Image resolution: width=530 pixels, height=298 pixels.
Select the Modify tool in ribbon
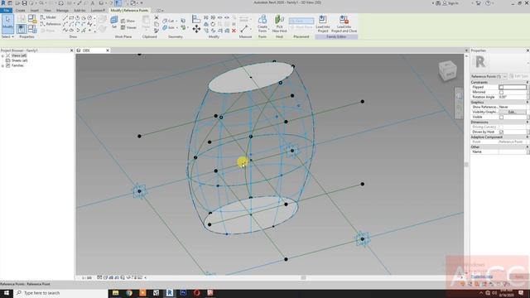7,23
